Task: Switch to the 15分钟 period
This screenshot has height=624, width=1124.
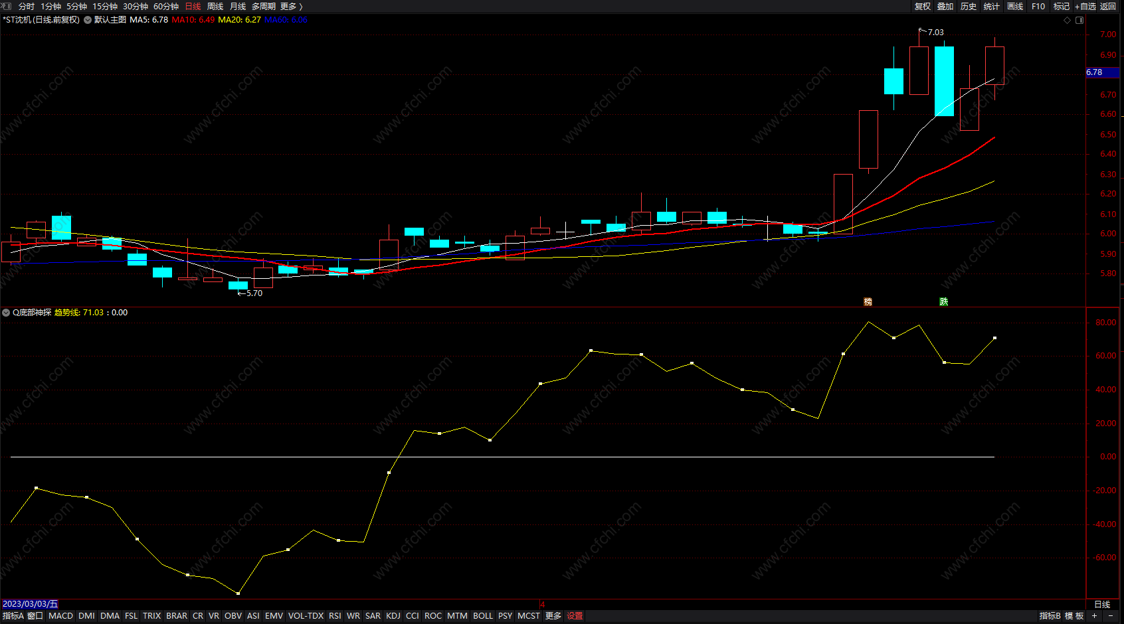Action: pos(105,6)
